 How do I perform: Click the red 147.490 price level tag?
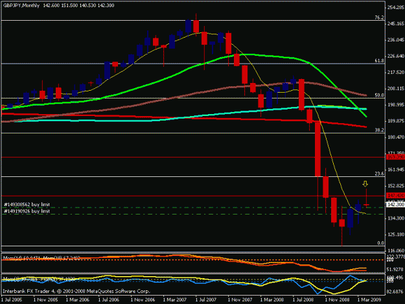coord(395,195)
